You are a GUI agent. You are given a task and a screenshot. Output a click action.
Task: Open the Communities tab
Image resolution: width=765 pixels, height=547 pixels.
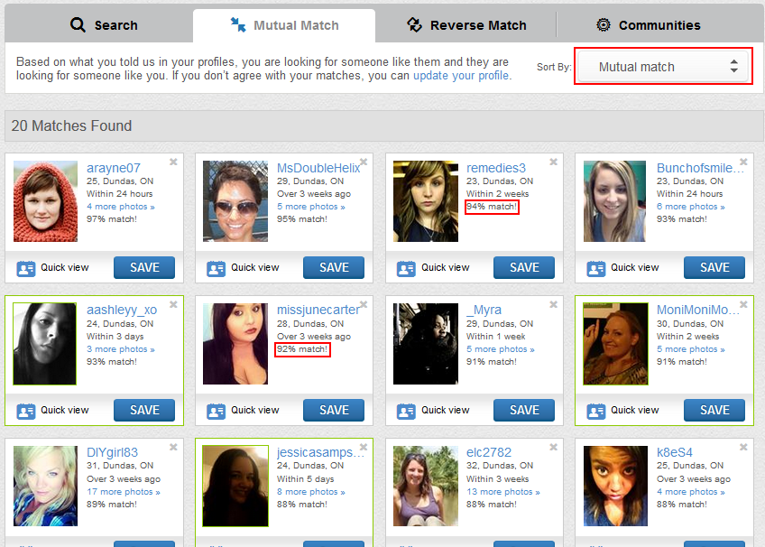click(648, 25)
